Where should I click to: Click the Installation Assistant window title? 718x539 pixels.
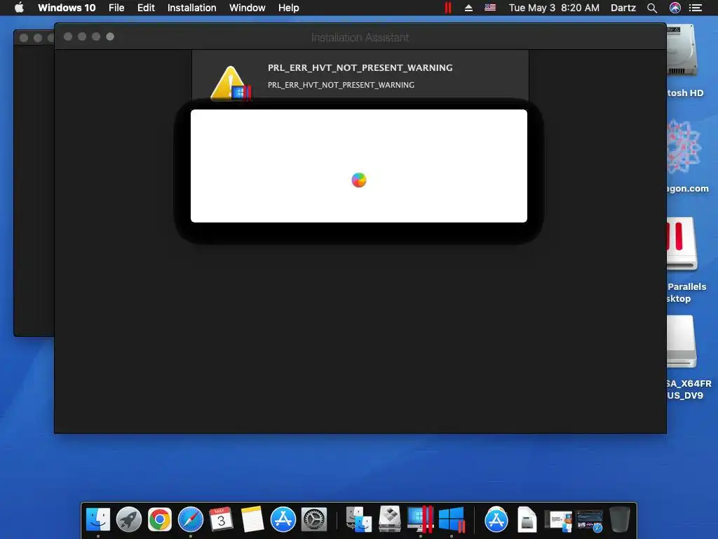[360, 37]
